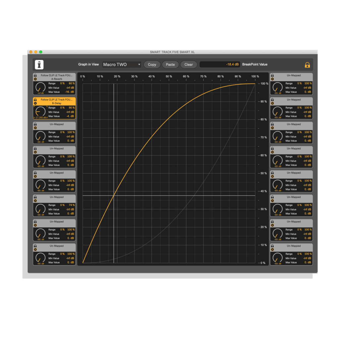
Task: Click the 0 % range minimum of A-Reverb
Action: [x=62, y=83]
